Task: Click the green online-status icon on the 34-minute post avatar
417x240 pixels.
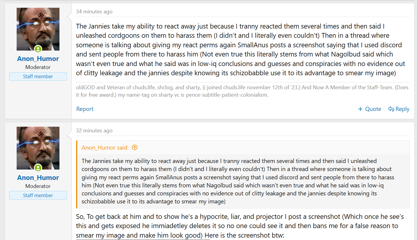Action: (x=38, y=49)
